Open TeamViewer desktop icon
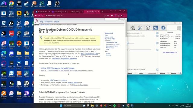The height and width of the screenshot is (108, 193). 11,74
